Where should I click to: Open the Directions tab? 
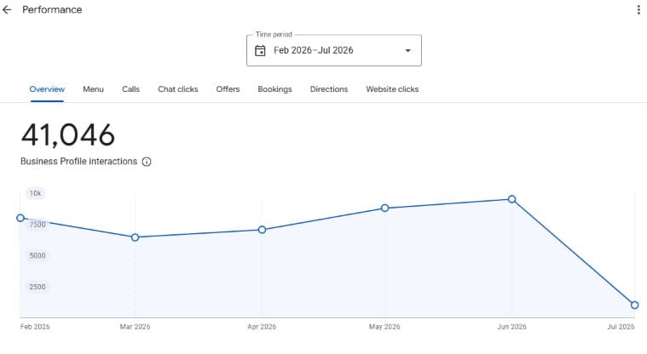(x=329, y=89)
